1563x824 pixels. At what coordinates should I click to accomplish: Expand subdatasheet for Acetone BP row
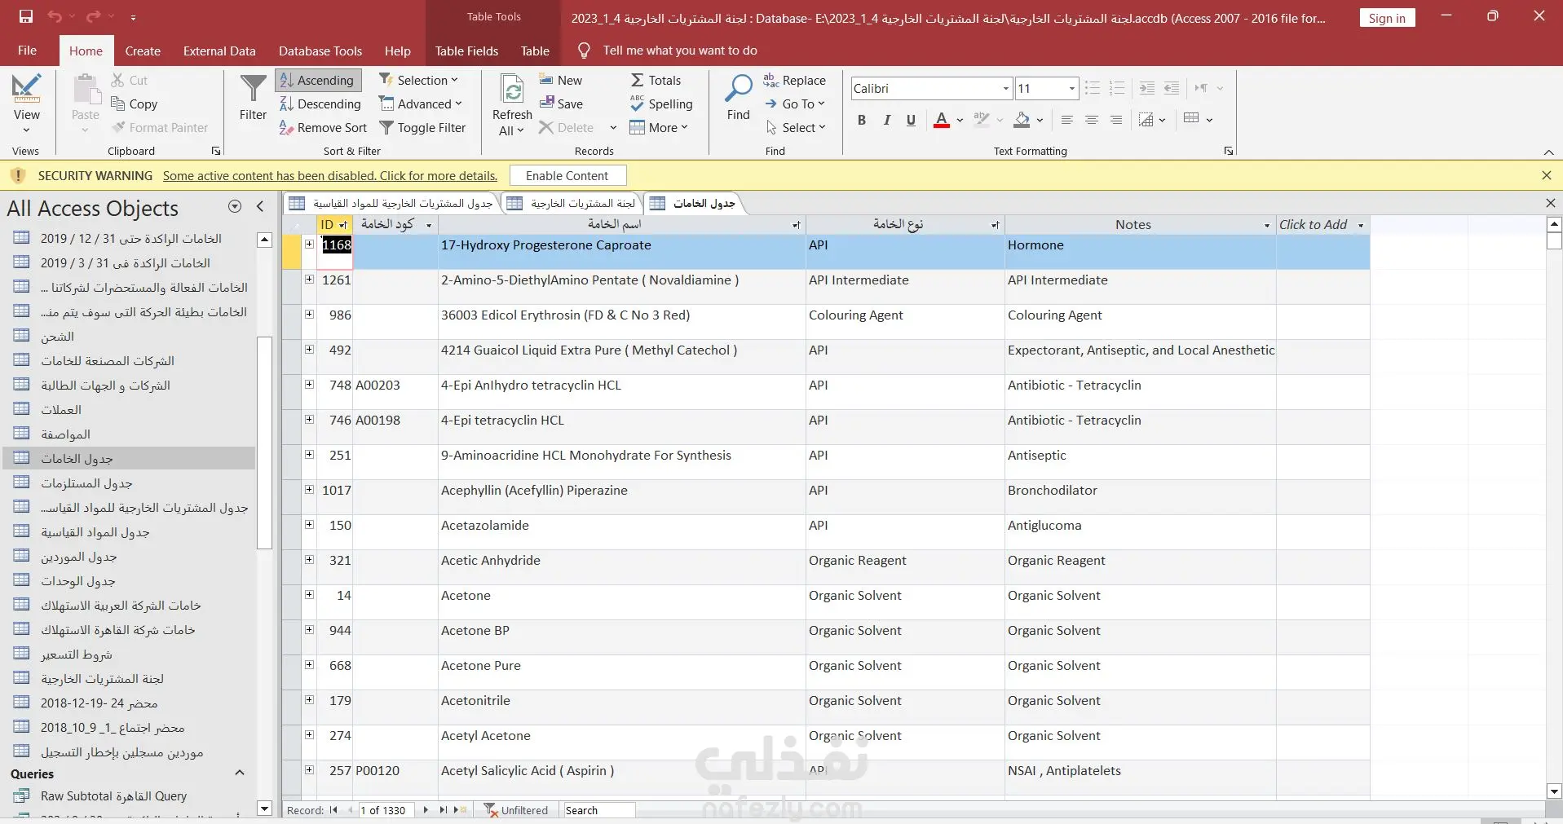(309, 629)
